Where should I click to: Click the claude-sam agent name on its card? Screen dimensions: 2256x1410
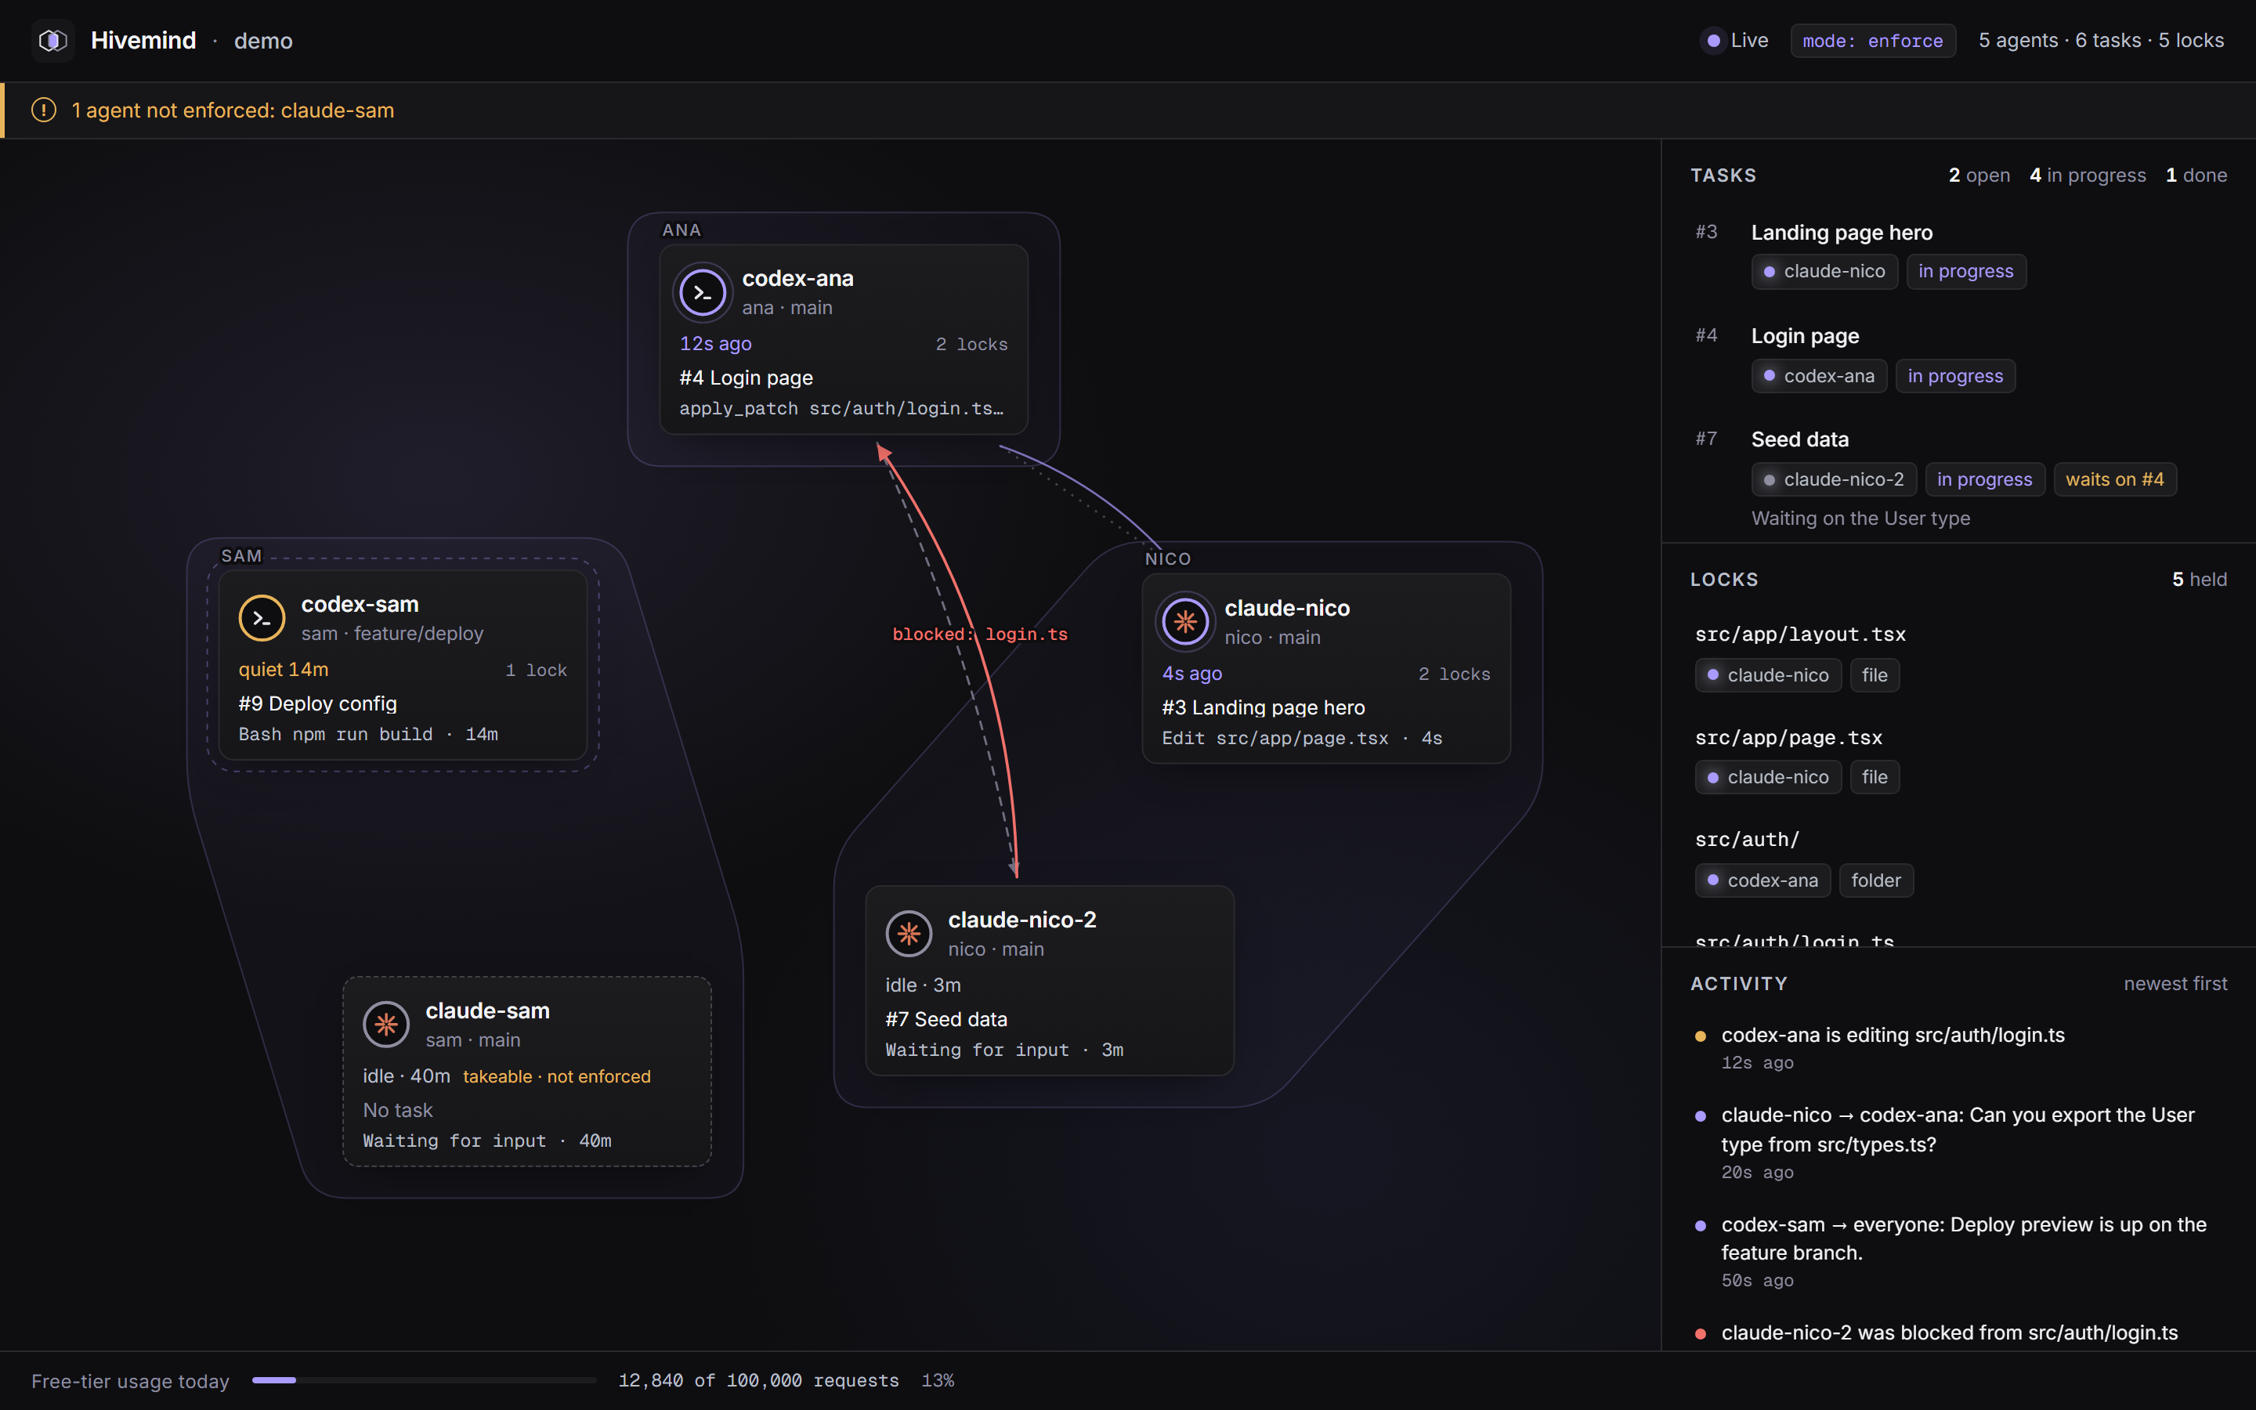coord(487,1010)
